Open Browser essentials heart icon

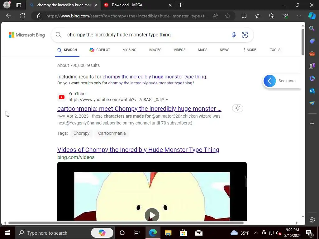pyautogui.click(x=285, y=16)
